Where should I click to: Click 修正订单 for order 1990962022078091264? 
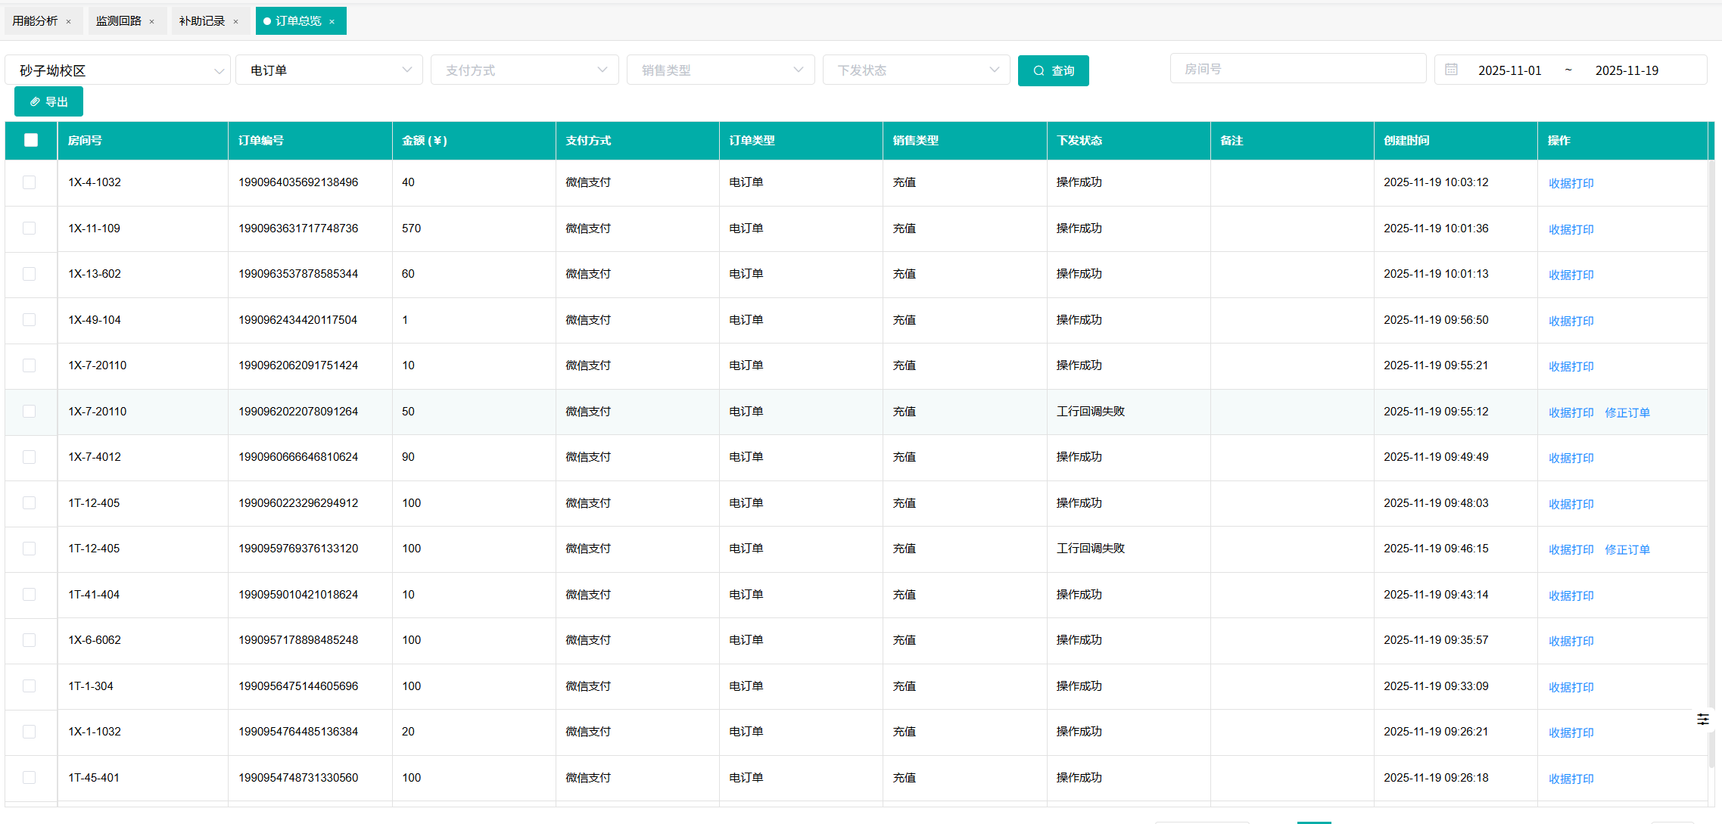(x=1627, y=412)
